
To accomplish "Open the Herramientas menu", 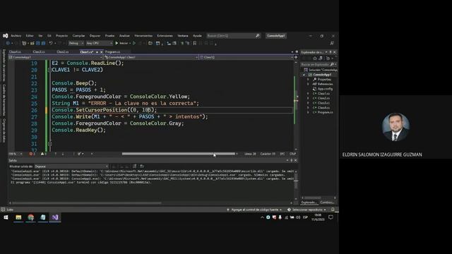I will point(143,36).
